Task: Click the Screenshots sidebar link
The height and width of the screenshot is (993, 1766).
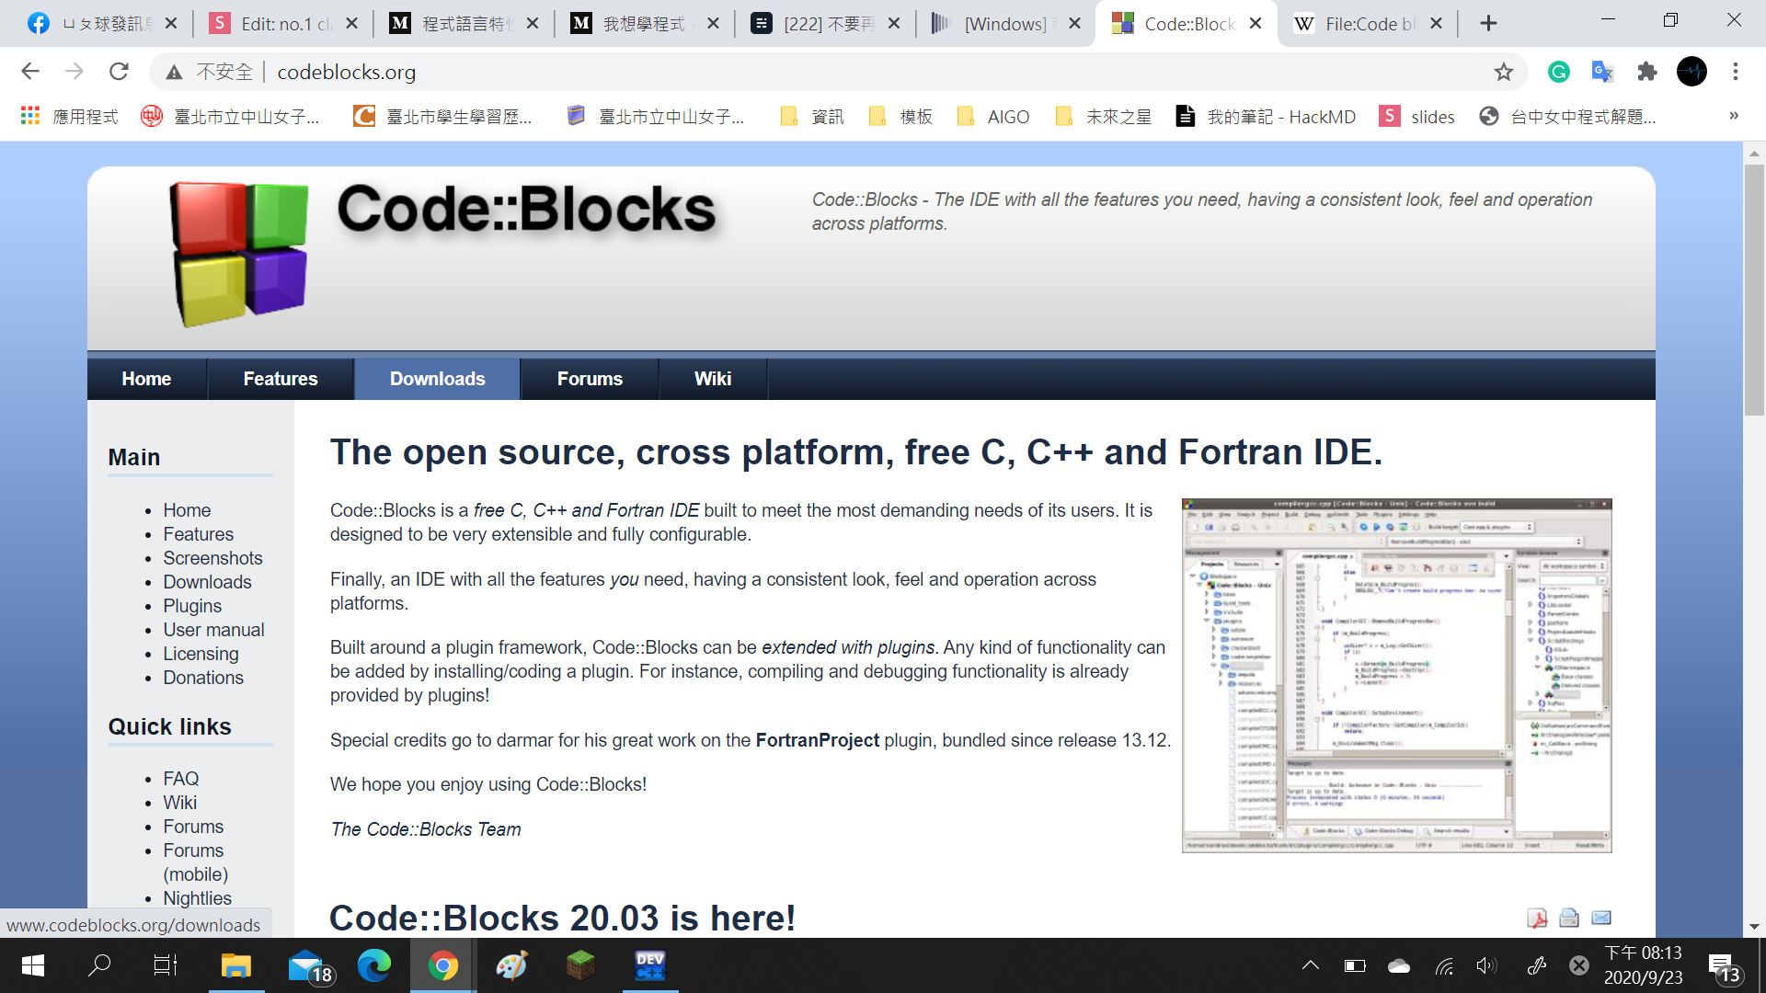Action: tap(212, 558)
